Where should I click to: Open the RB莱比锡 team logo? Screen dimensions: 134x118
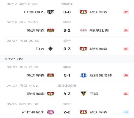[x=83, y=30]
